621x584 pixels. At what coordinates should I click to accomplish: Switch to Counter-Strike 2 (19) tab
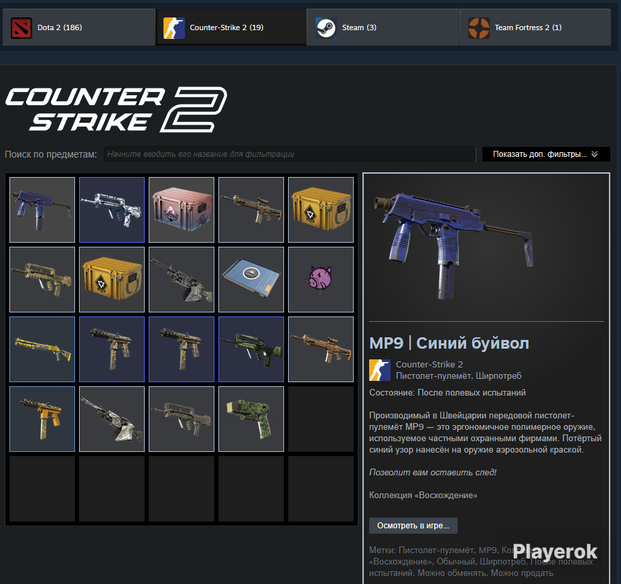pyautogui.click(x=231, y=27)
